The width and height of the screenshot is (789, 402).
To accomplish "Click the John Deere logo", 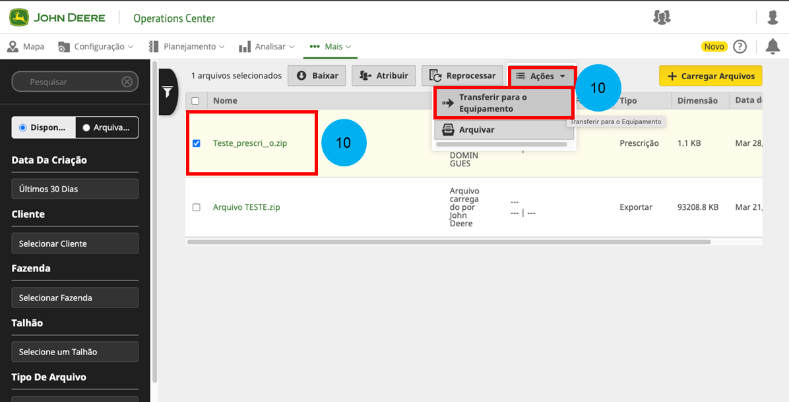I will [57, 18].
